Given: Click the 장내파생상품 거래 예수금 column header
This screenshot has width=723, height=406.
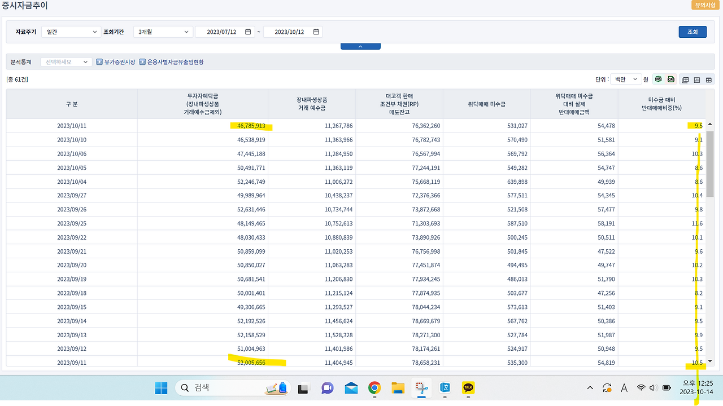Looking at the screenshot, I should pos(311,104).
